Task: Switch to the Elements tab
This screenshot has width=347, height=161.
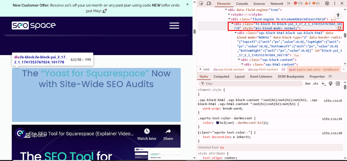Action: coord(223,3)
